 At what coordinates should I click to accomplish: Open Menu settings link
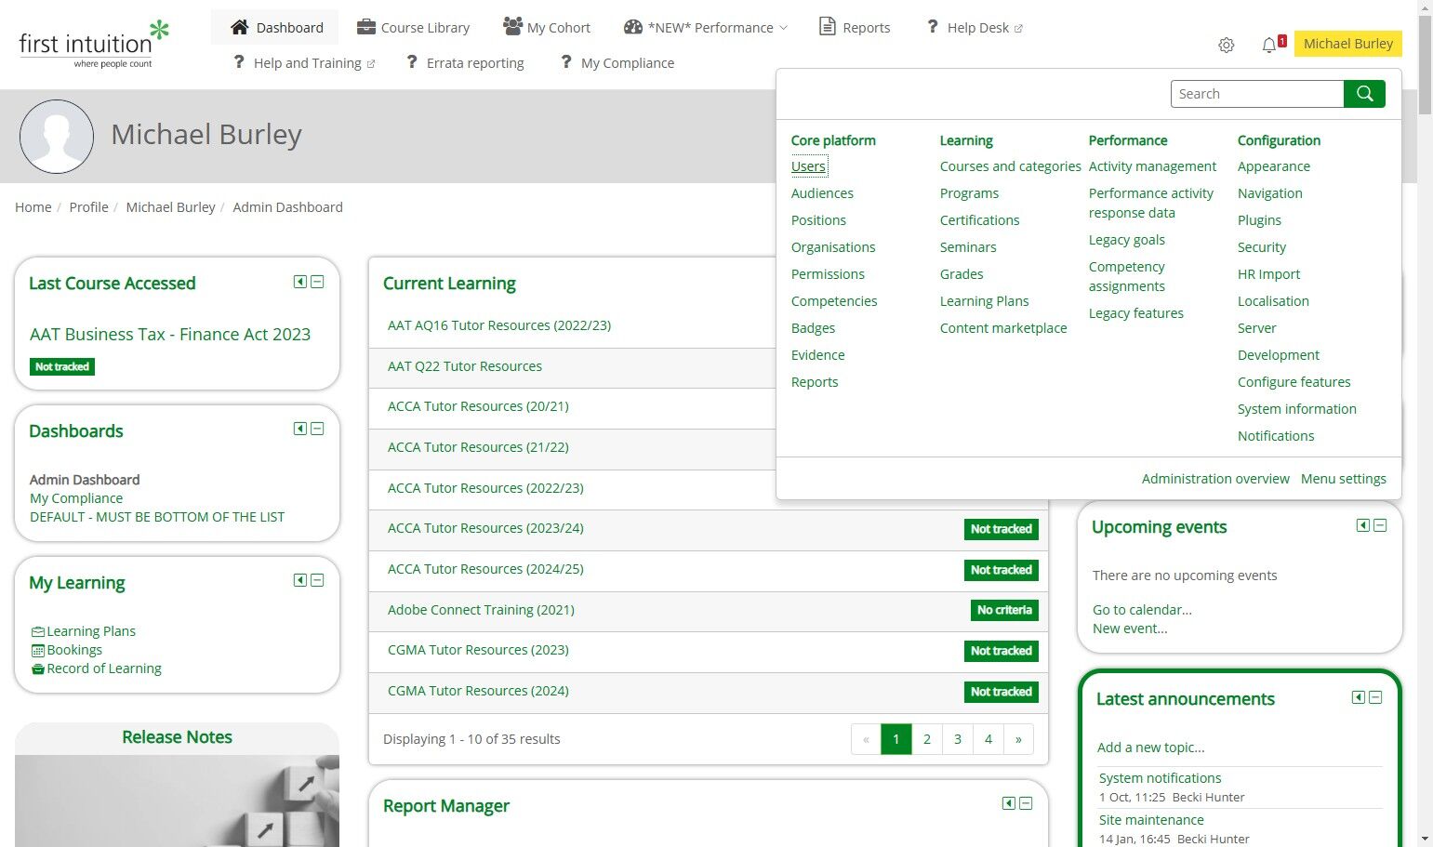[1344, 479]
